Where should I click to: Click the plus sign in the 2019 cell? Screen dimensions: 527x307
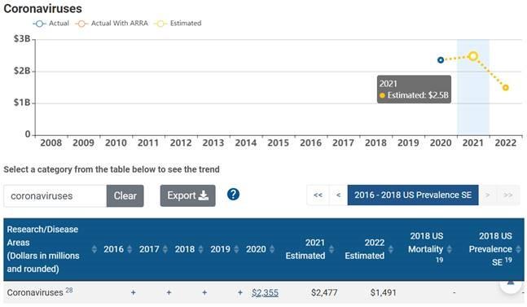click(240, 293)
